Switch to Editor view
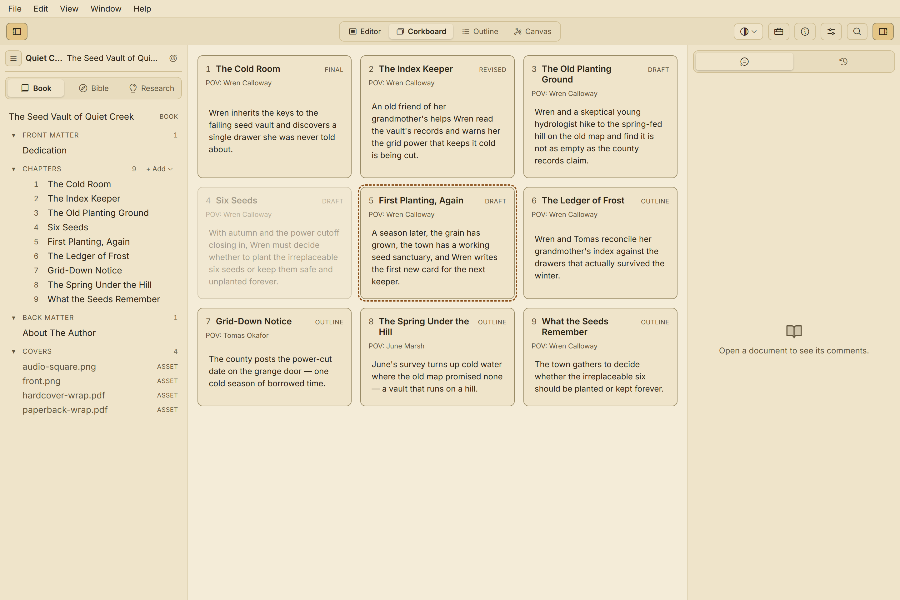The height and width of the screenshot is (600, 900). [365, 31]
